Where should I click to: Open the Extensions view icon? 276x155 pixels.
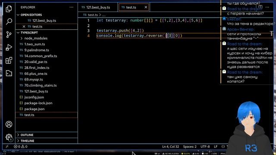9,60
